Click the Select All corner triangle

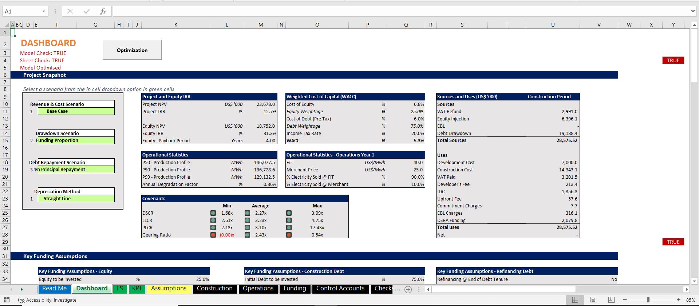pos(7,25)
